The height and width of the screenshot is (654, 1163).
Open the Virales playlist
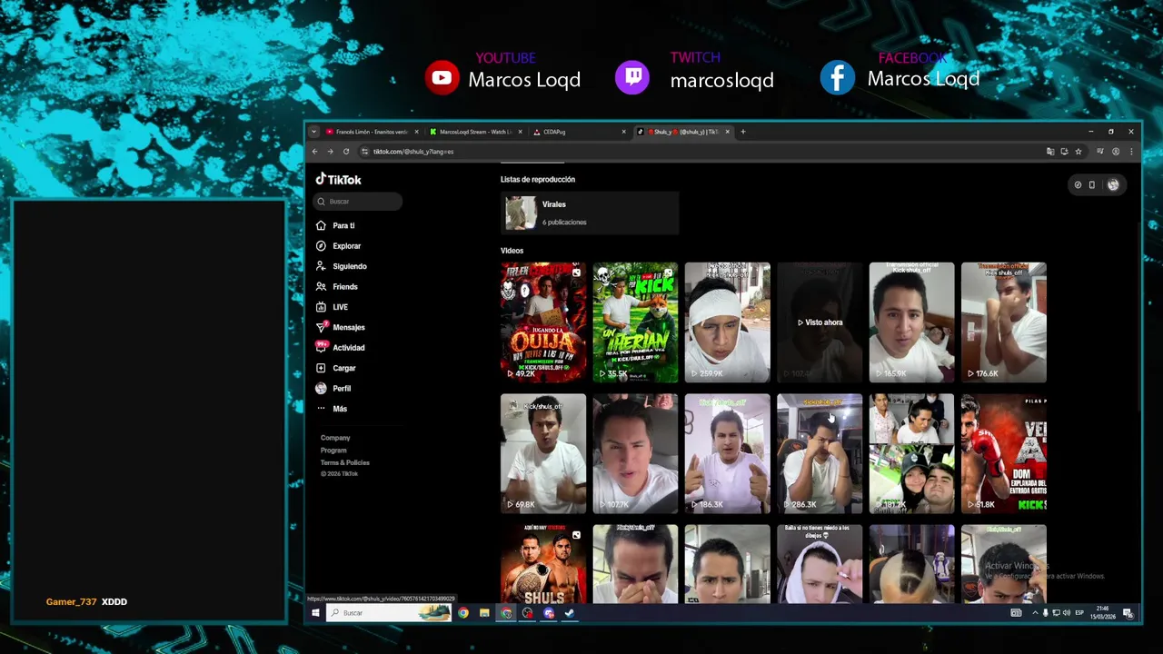click(590, 213)
